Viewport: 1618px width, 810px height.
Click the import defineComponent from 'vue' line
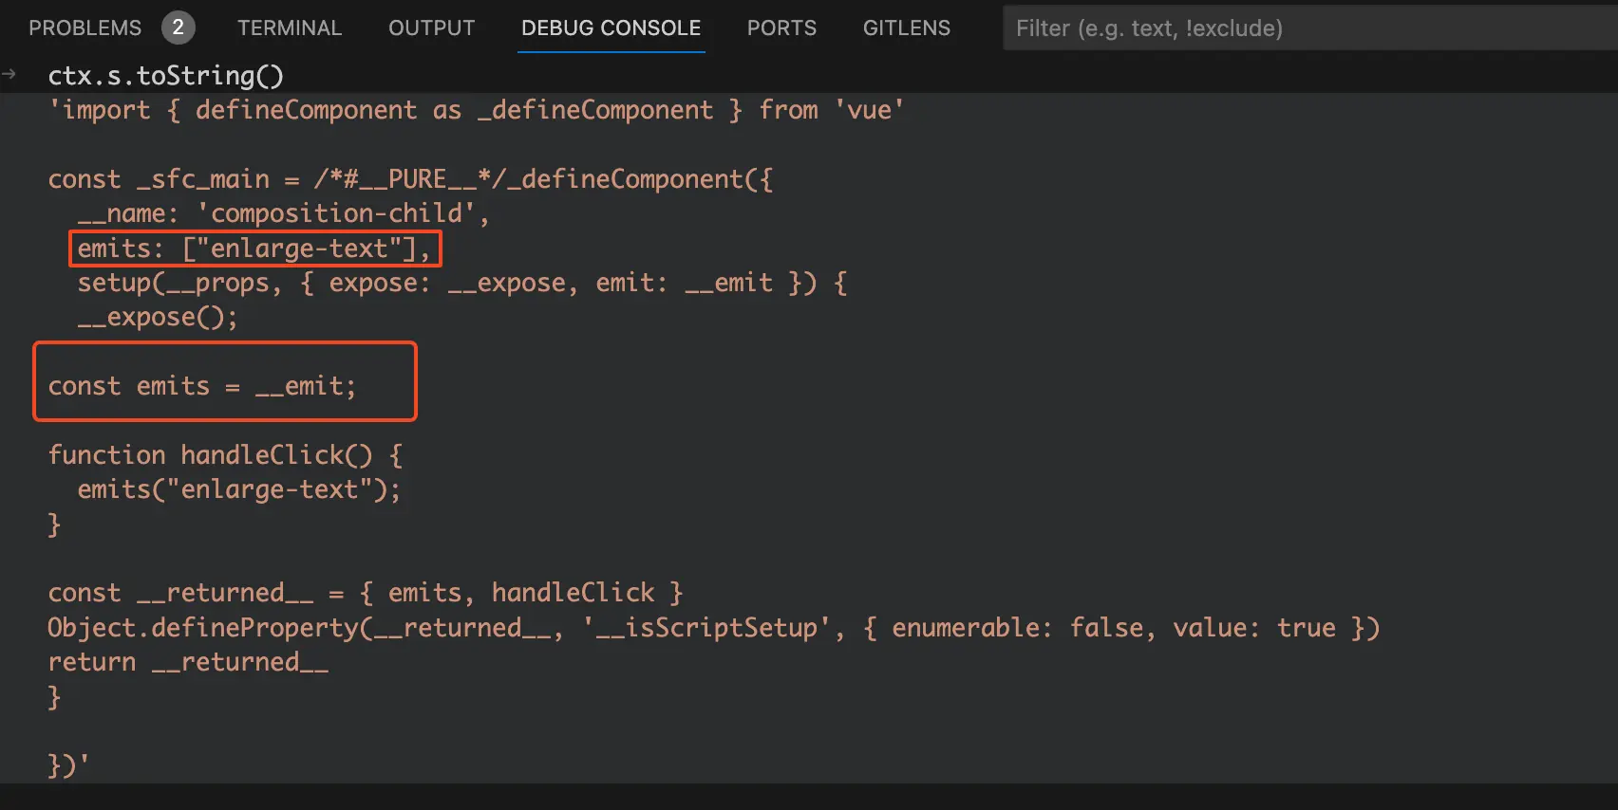pyautogui.click(x=477, y=110)
